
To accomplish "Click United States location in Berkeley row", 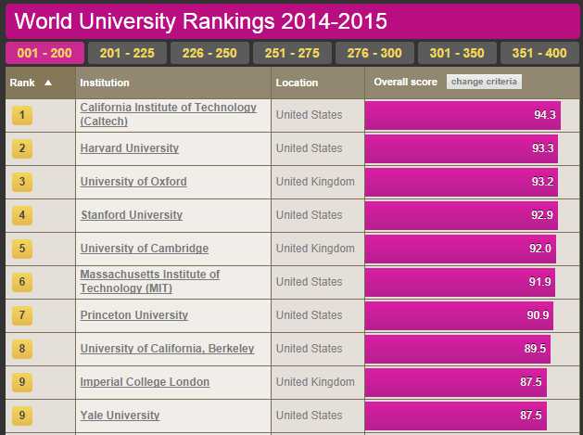I will (x=309, y=349).
